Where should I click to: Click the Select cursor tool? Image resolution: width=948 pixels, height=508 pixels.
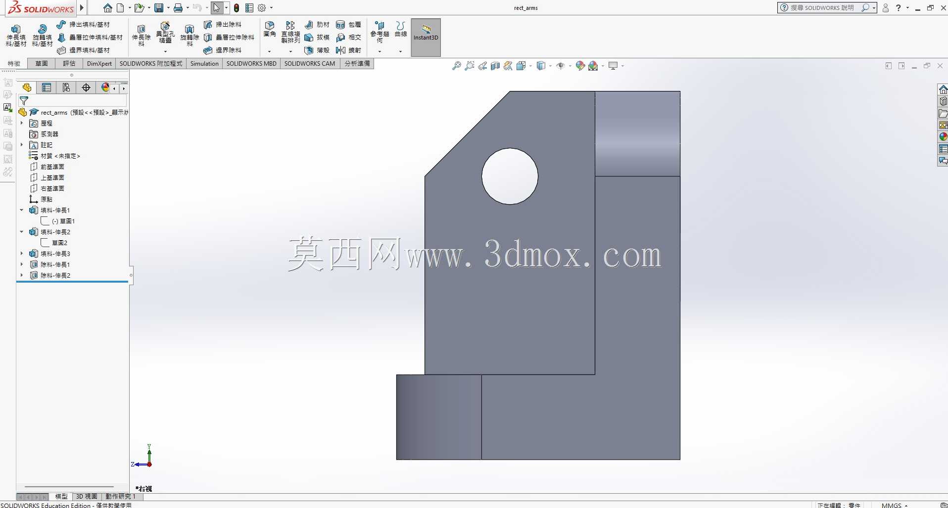pos(217,8)
